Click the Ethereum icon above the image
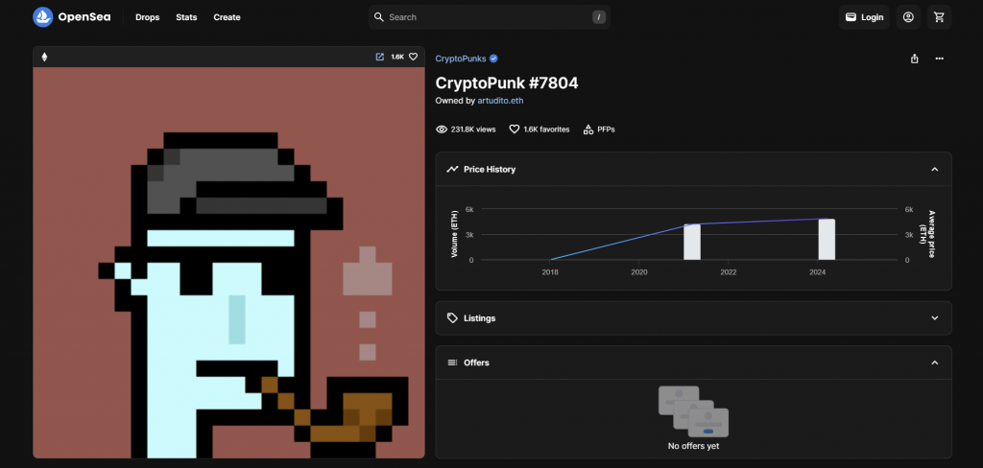This screenshot has width=983, height=468. point(43,57)
